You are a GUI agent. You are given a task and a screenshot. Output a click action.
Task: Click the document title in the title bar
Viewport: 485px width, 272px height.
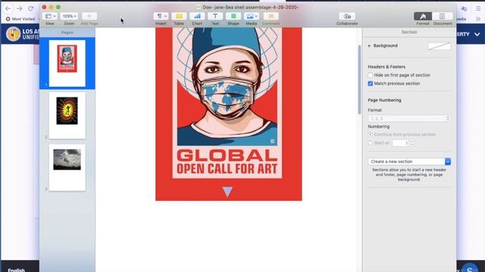(x=251, y=7)
